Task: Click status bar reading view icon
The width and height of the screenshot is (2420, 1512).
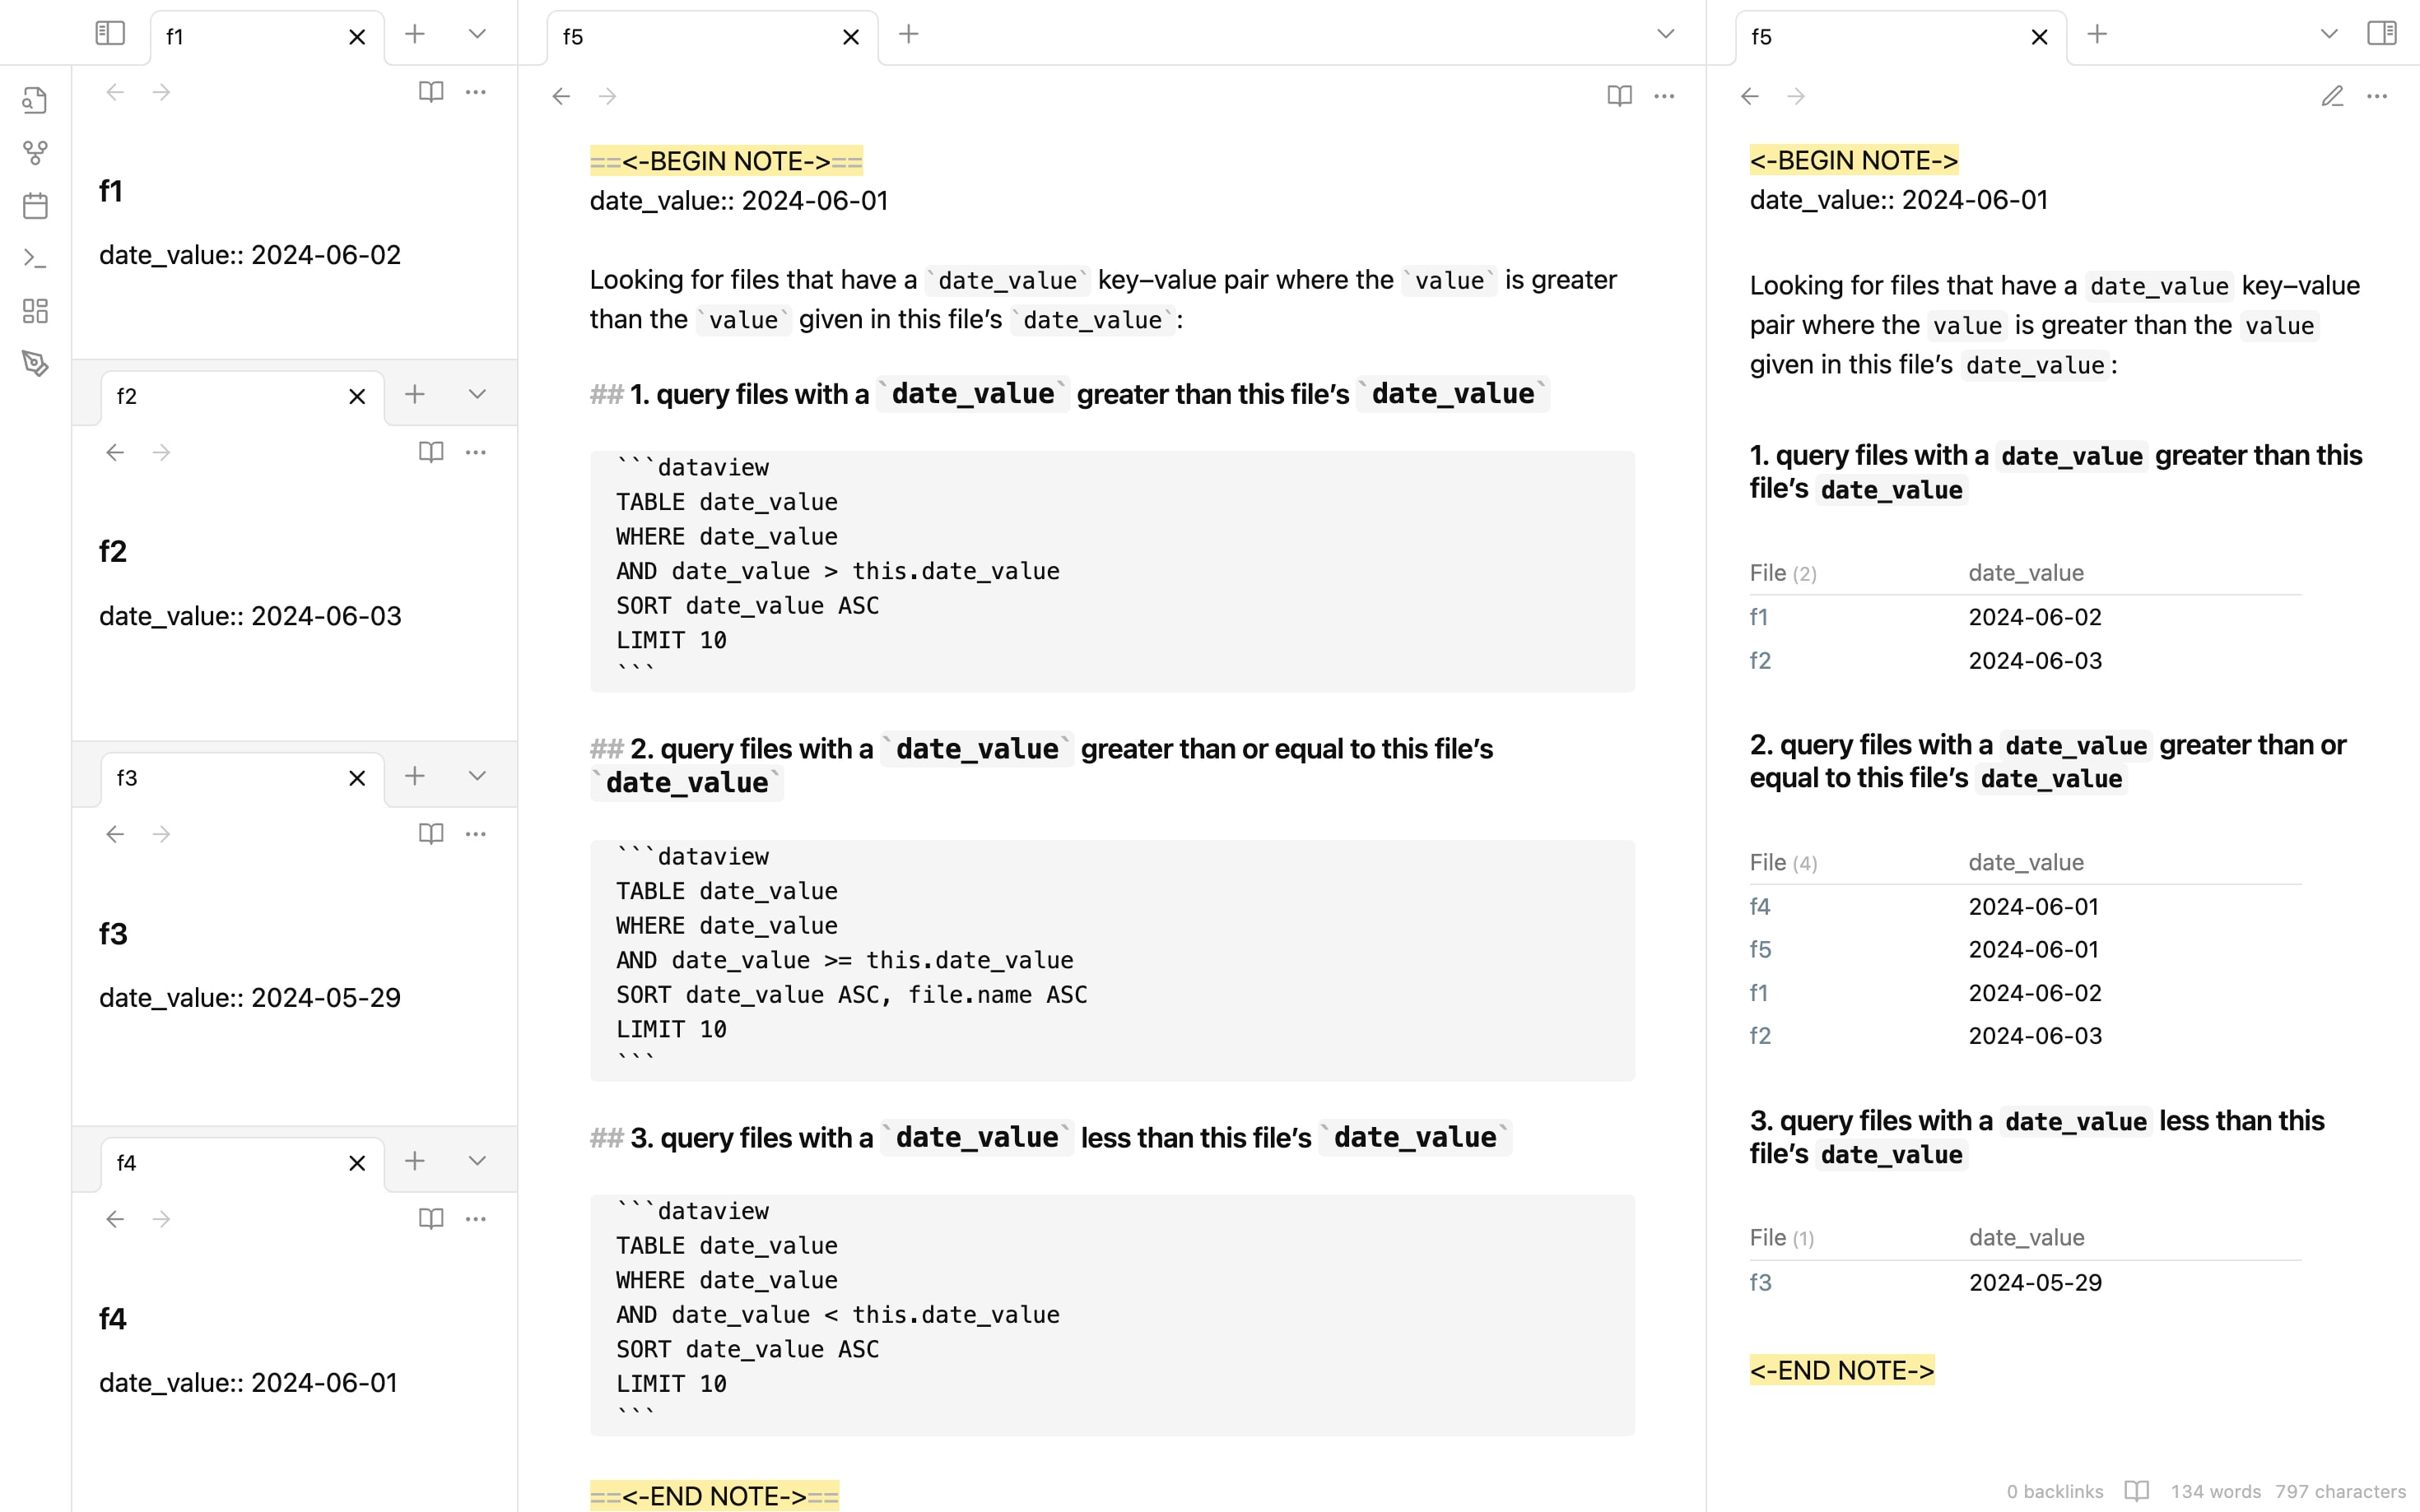Action: 2137,1491
